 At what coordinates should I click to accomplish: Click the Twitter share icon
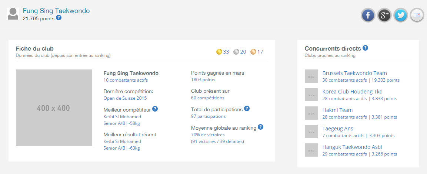point(401,15)
